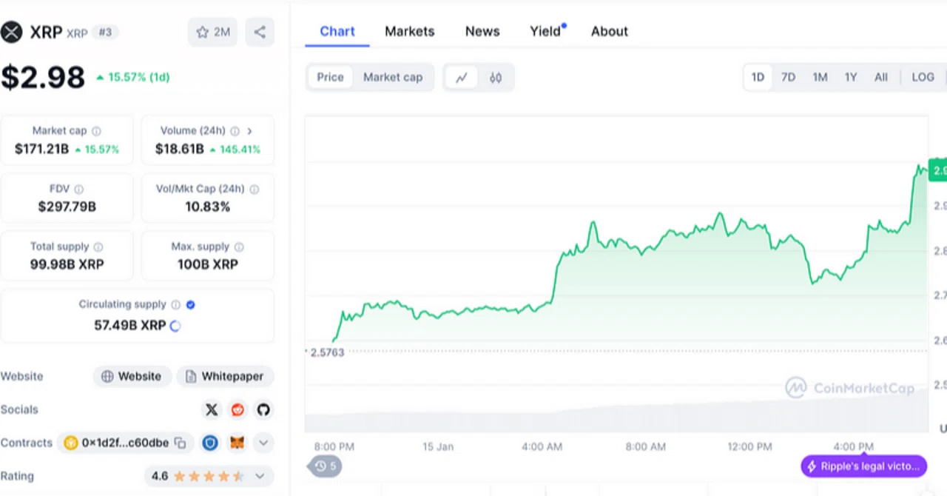Share XRP page via share icon
Viewport: 947px width, 496px height.
[260, 33]
